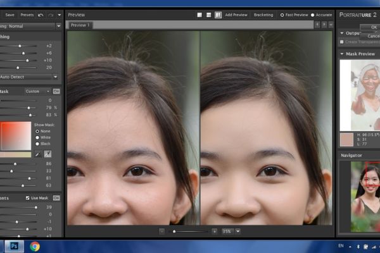Click the Mask Preview thumbnail image

[x=360, y=95]
